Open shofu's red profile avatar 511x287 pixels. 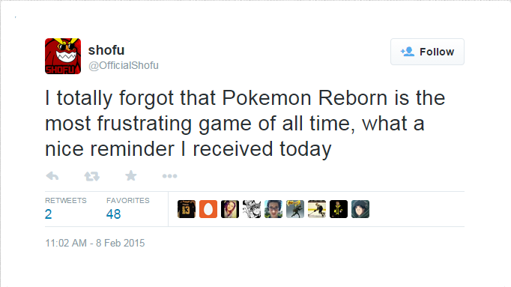(63, 56)
